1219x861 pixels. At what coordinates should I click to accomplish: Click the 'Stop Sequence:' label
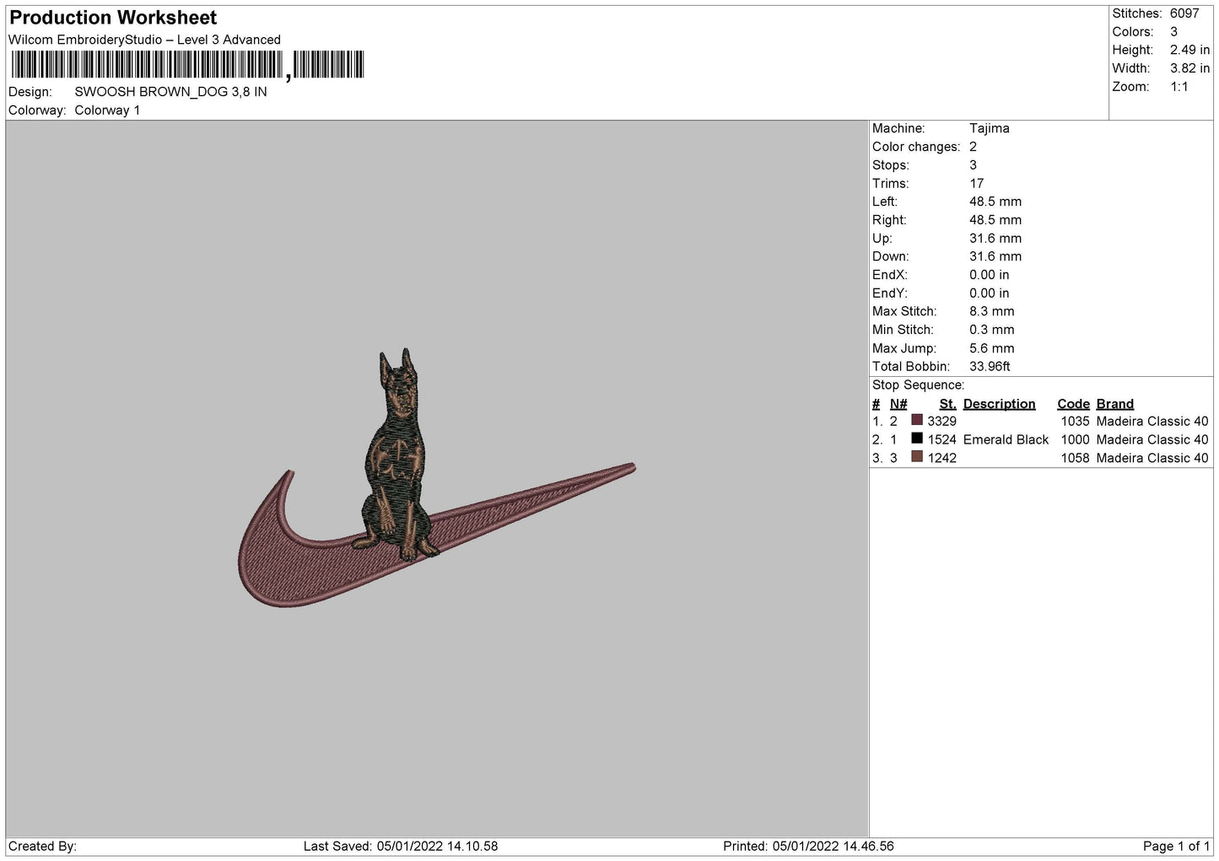tap(918, 385)
